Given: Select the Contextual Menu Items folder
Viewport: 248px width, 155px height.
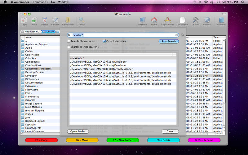Looking at the screenshot, I should pos(40,69).
